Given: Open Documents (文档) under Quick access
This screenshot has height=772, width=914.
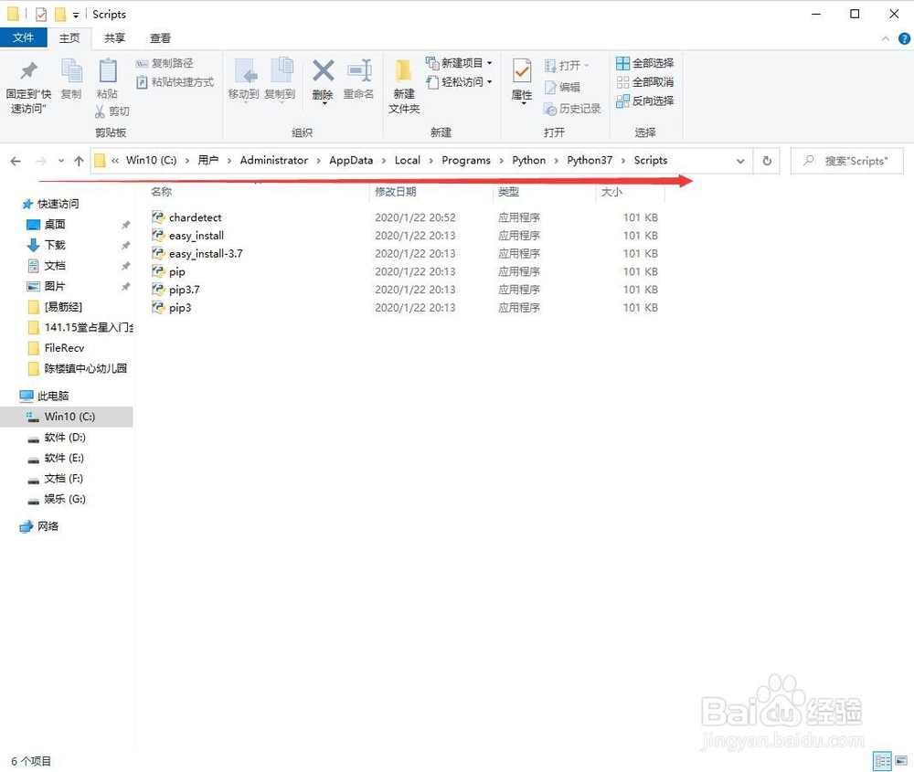Looking at the screenshot, I should (x=55, y=266).
